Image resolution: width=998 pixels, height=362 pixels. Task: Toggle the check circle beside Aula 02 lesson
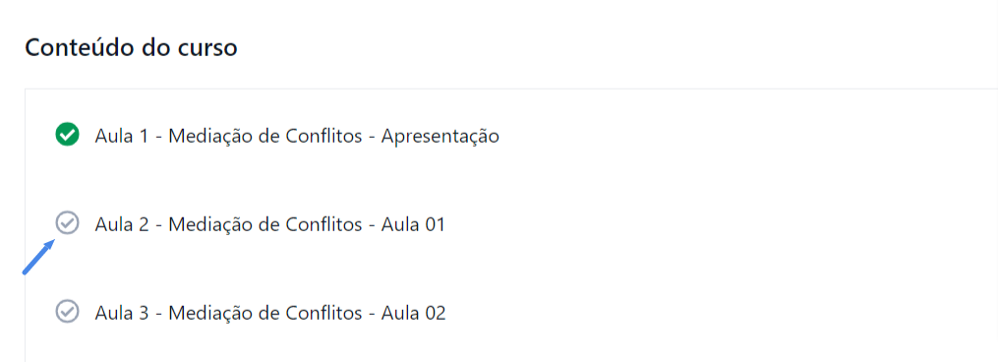(67, 312)
